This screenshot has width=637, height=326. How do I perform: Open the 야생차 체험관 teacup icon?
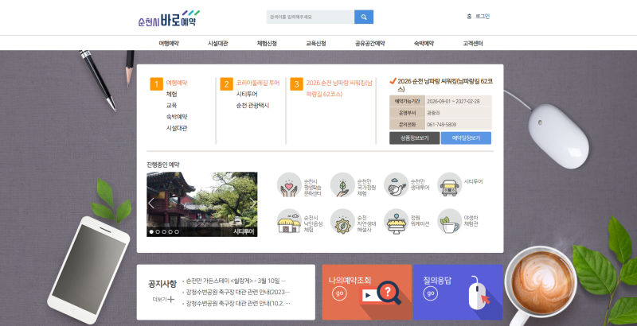[x=449, y=221]
